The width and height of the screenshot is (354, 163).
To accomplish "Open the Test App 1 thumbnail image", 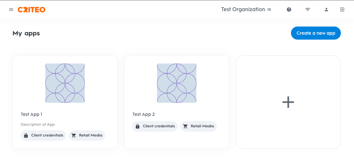I will (x=65, y=83).
